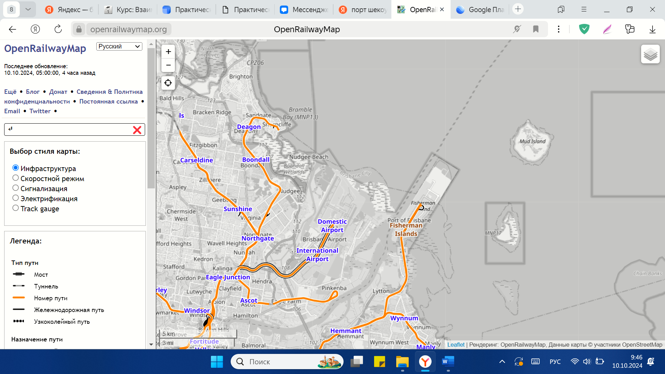
Task: Click the OpenRailwayMap title heading
Action: coord(45,48)
